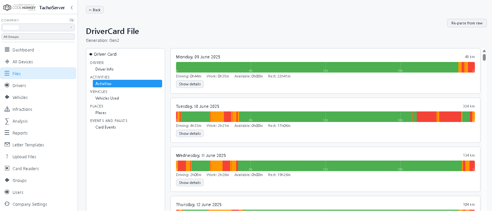The height and width of the screenshot is (211, 492).
Task: Click the Back button
Action: (x=95, y=10)
